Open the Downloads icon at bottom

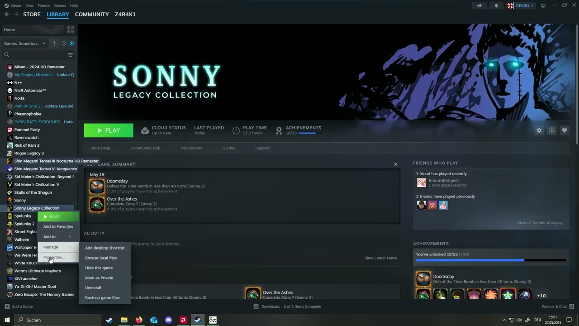tap(256, 307)
